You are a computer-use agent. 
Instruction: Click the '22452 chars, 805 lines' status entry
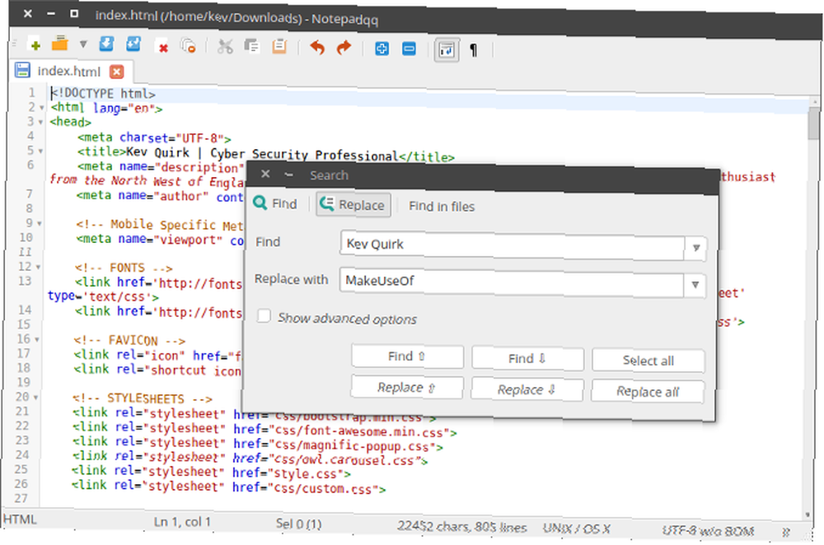click(x=462, y=527)
